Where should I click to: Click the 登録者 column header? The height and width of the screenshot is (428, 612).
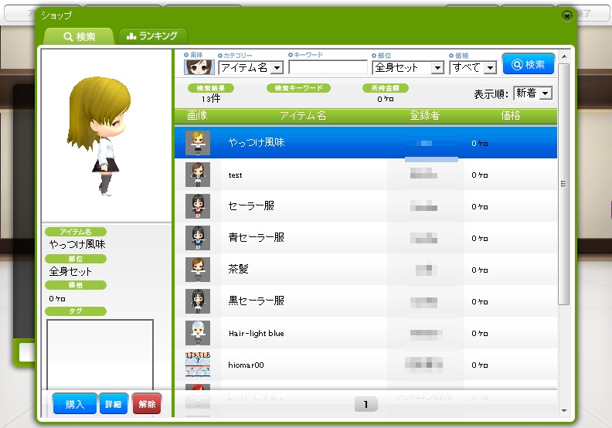(424, 115)
